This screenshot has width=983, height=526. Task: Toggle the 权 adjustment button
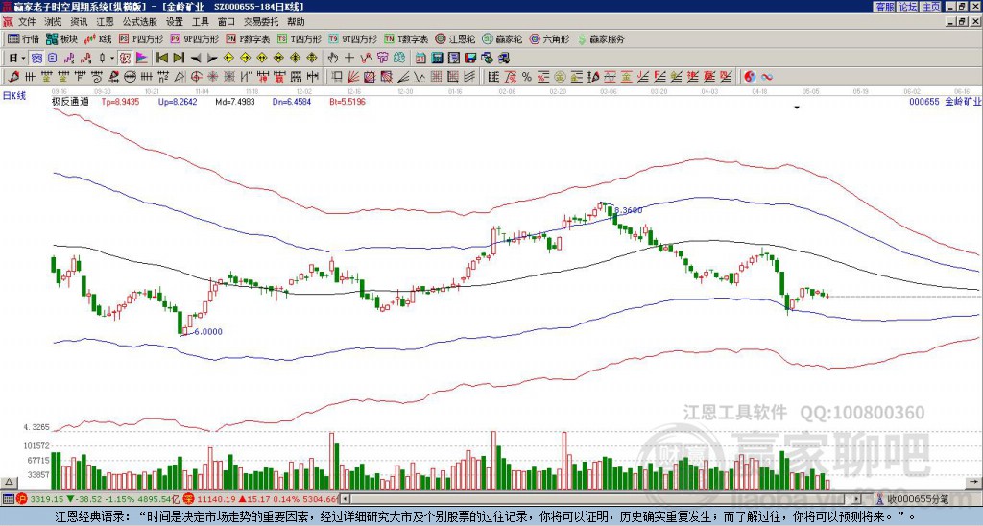click(x=125, y=59)
